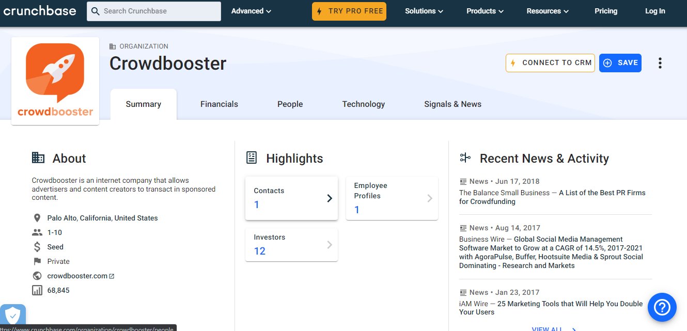The height and width of the screenshot is (331, 687).
Task: Click the Employee Profiles chevron arrow
Action: 430,198
